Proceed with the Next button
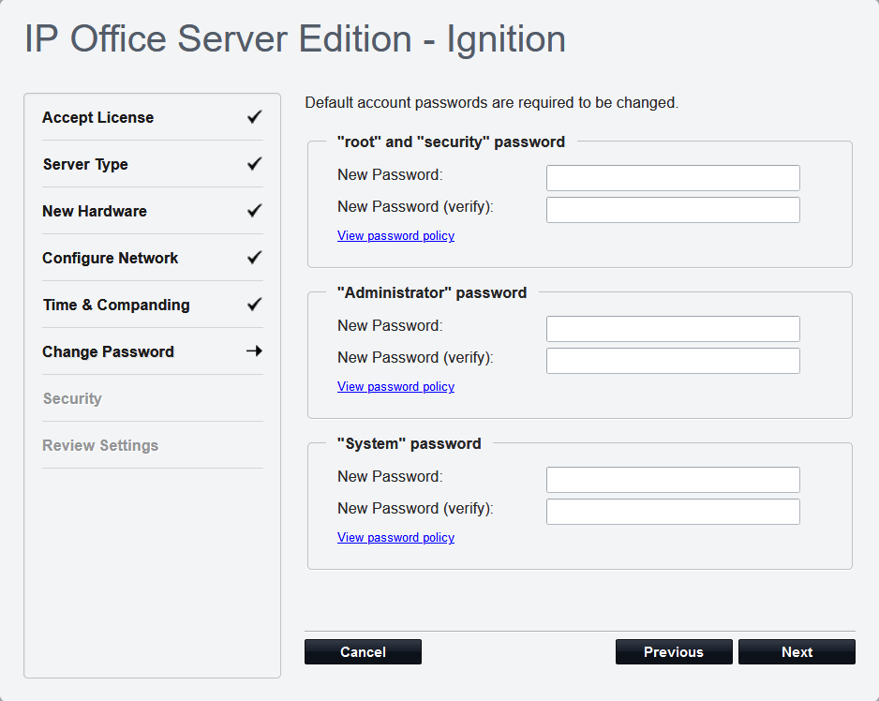Screen dimensions: 879x701 (x=797, y=651)
